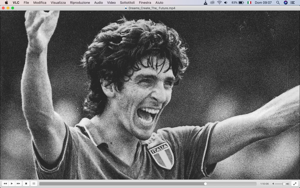Viewport: 300px width, 188px height.
Task: Set maximum volume via loud speaker icon
Action: 288,184
